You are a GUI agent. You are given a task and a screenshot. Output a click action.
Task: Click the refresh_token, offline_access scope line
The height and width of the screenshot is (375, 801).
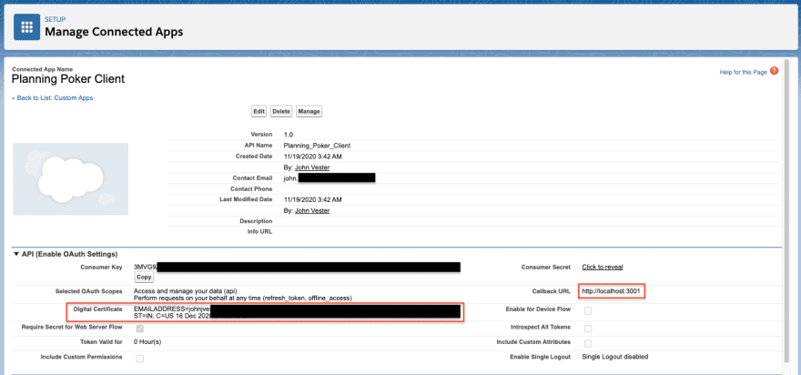pos(243,298)
